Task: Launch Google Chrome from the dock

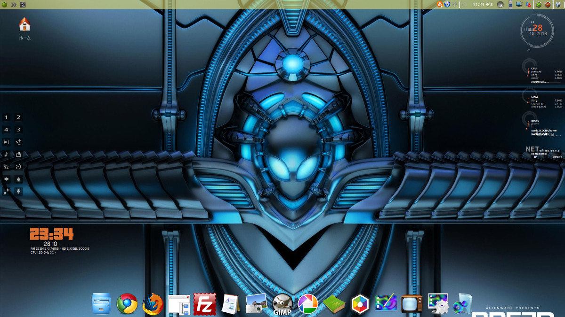Action: 127,303
